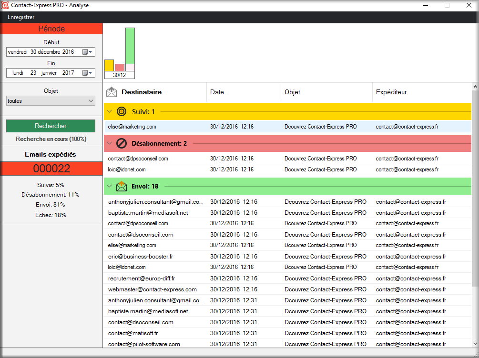Select baptiste.martin@mediasoft.net row at 12:31
The height and width of the screenshot is (358, 479).
[x=287, y=311]
